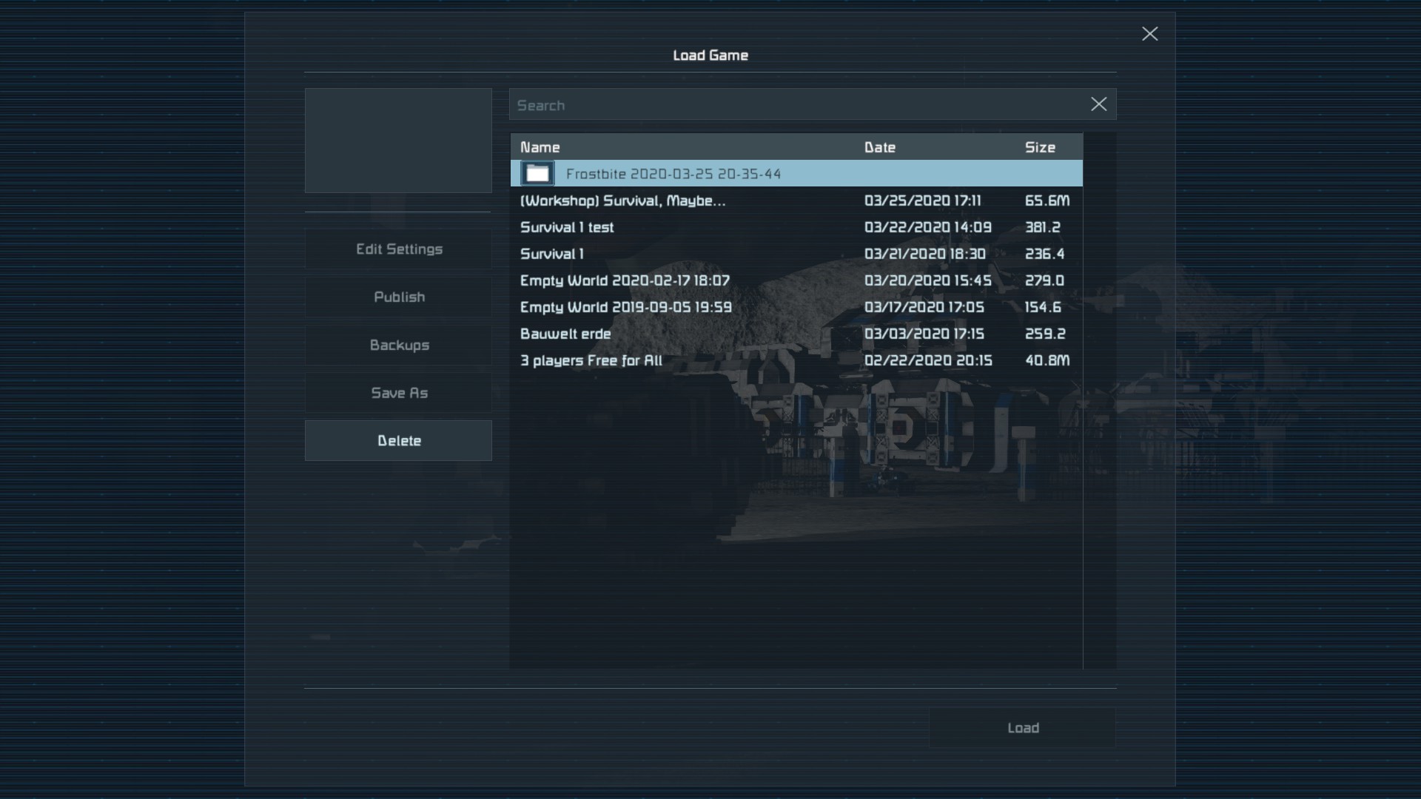Screen dimensions: 1421x799
Task: Select the Survival 1 test save
Action: (567, 227)
